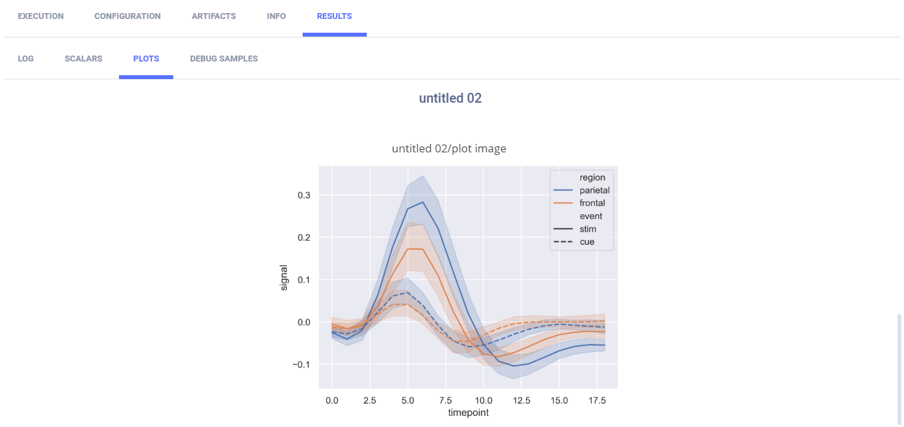
Task: Click the "timepoint" x-axis label
Action: pyautogui.click(x=468, y=413)
